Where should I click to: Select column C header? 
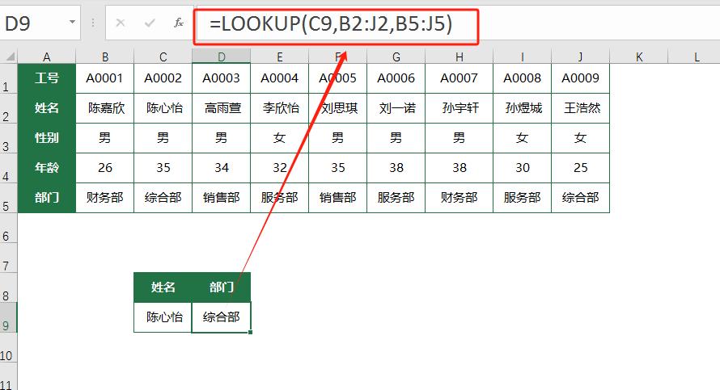[163, 57]
